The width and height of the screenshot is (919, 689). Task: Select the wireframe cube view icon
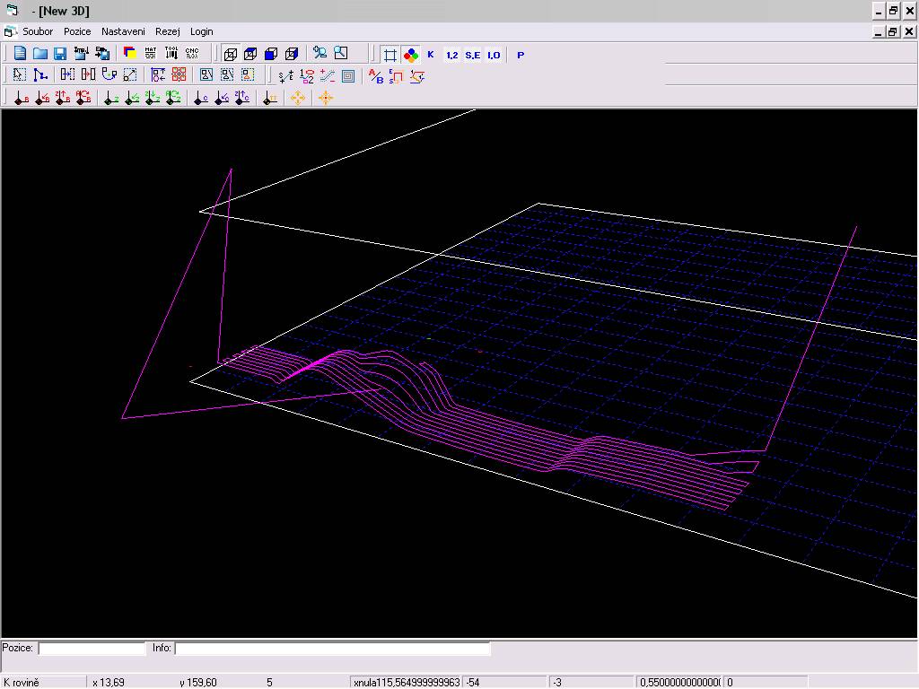click(230, 54)
